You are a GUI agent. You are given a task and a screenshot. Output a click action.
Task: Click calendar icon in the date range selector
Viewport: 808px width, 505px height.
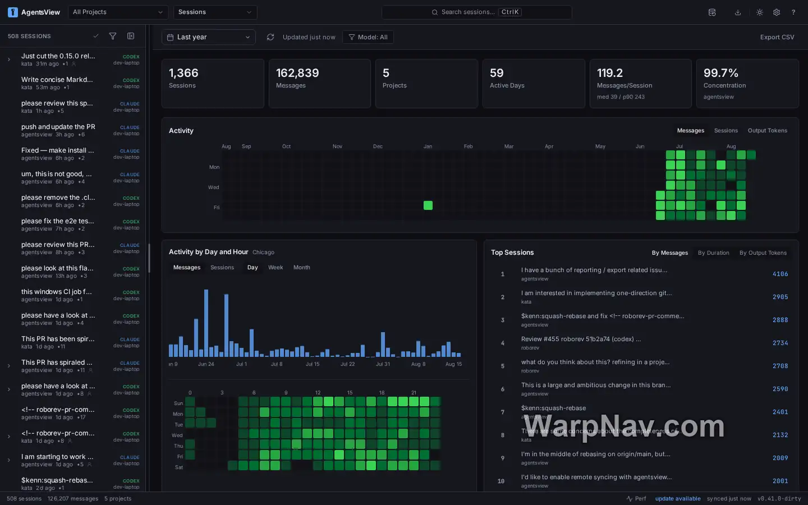click(x=170, y=37)
